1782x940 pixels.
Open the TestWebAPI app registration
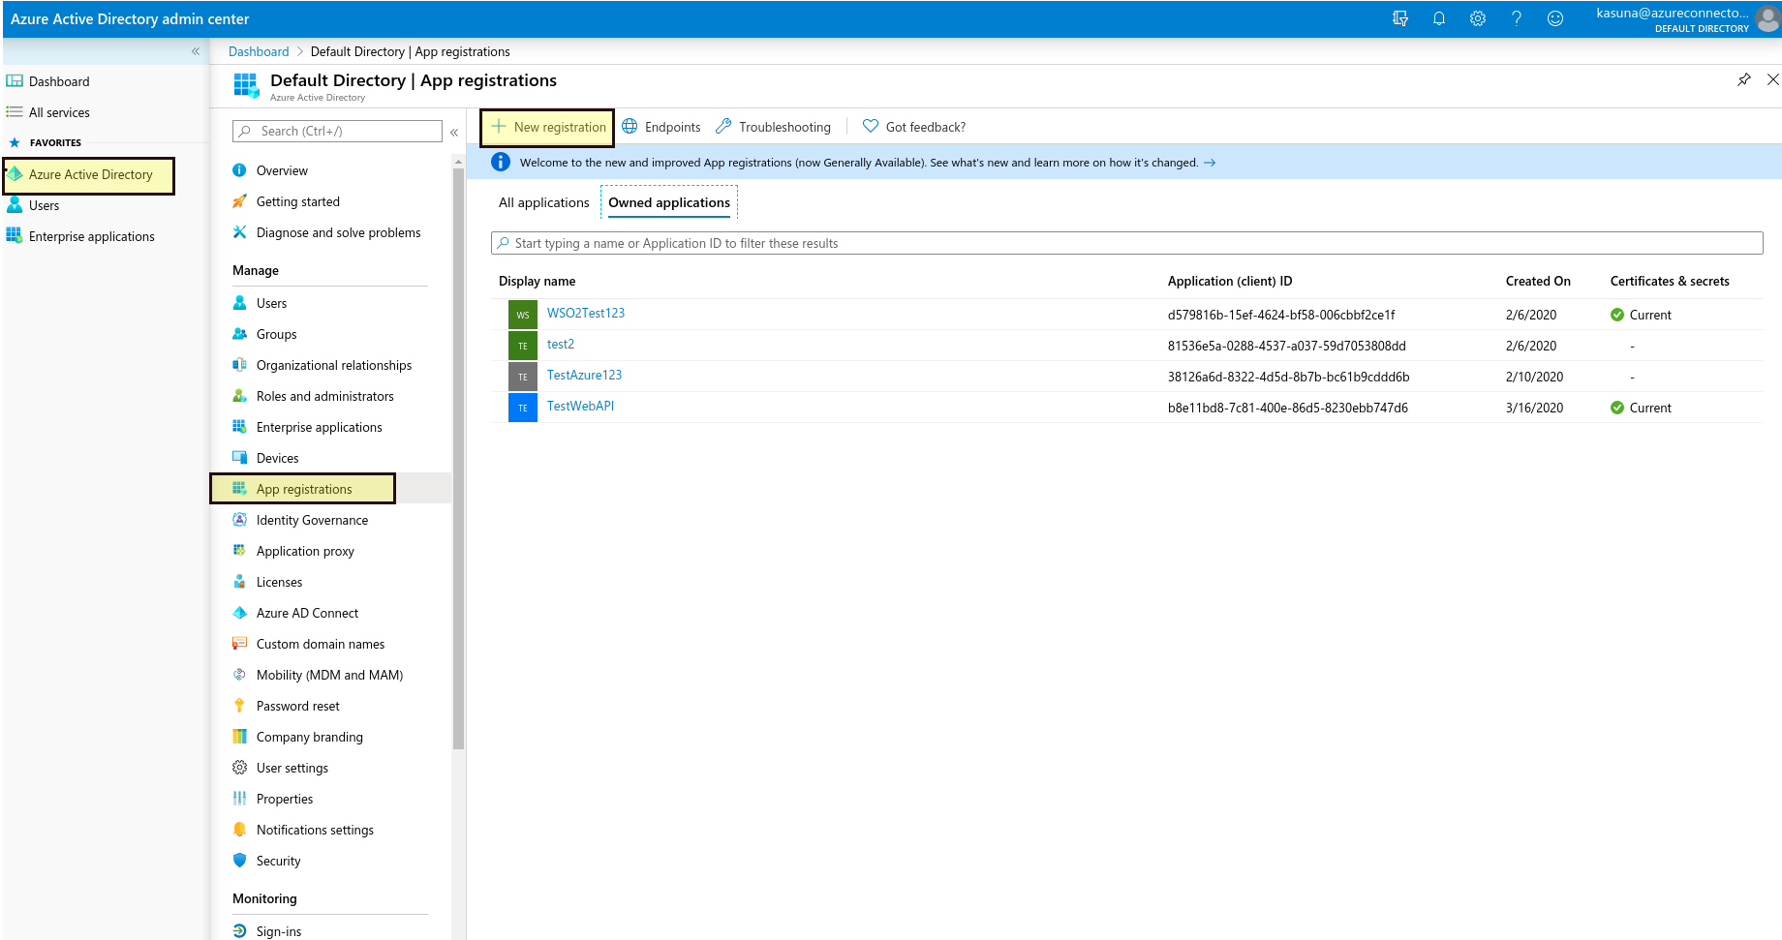pyautogui.click(x=580, y=406)
